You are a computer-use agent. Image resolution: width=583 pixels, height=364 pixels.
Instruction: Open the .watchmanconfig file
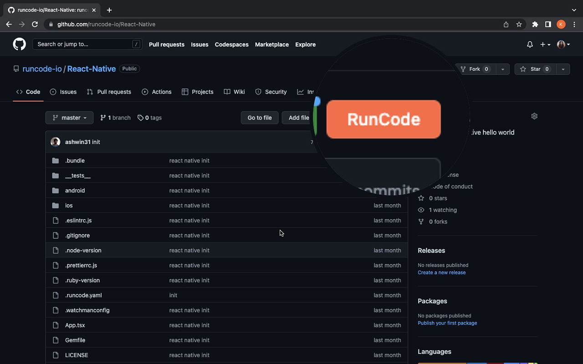click(x=87, y=310)
